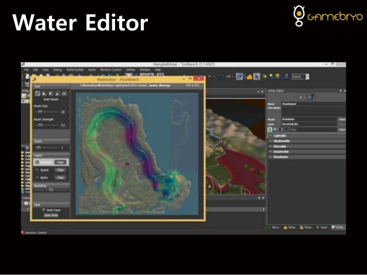Screen dimensions: 367x275
Task: Click the View button next to Model
Action: [x=342, y=119]
